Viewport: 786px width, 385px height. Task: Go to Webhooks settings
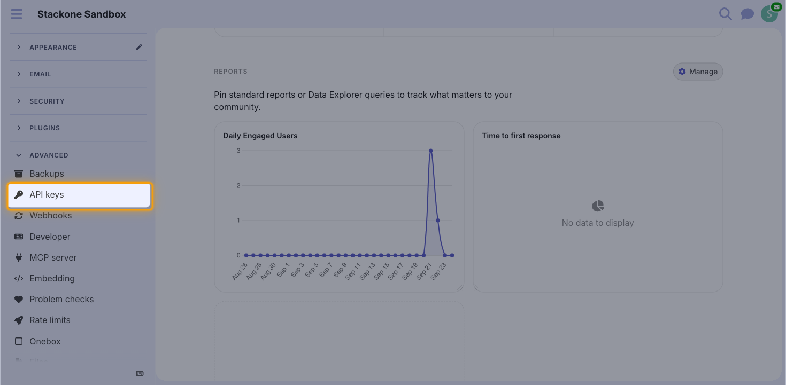coord(79,216)
